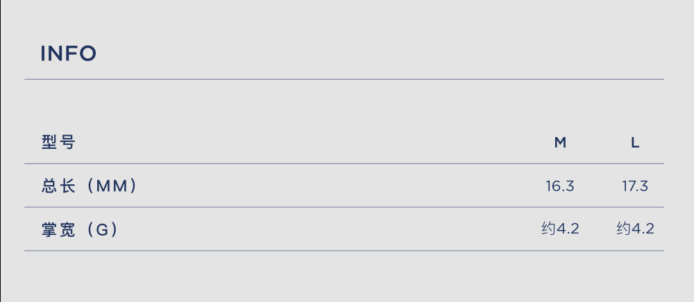Click divider between 总长 and 掌宽 rows
This screenshot has width=694, height=302.
tap(344, 207)
